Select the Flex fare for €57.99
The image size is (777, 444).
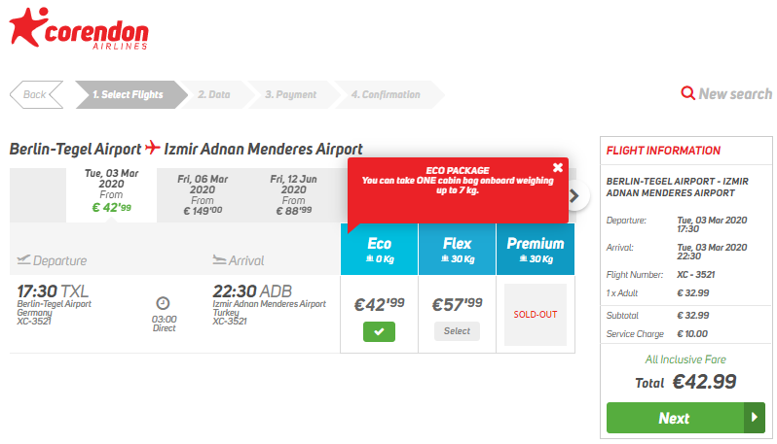(x=457, y=331)
